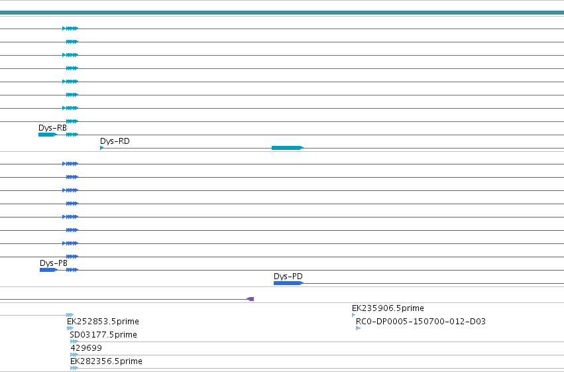Click the EK235906.5prime arrow marker
Image resolution: width=564 pixels, height=372 pixels.
click(x=354, y=315)
